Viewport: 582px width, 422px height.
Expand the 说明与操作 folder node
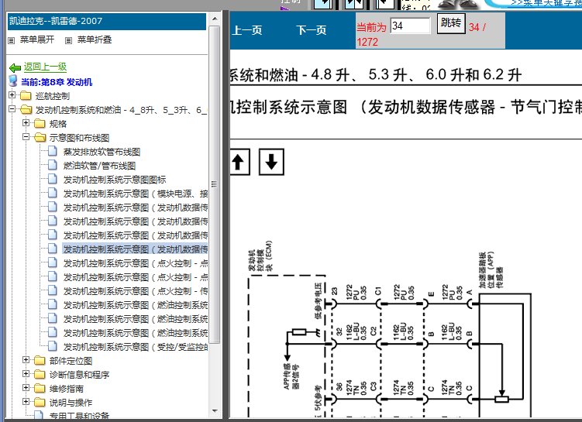pyautogui.click(x=26, y=402)
